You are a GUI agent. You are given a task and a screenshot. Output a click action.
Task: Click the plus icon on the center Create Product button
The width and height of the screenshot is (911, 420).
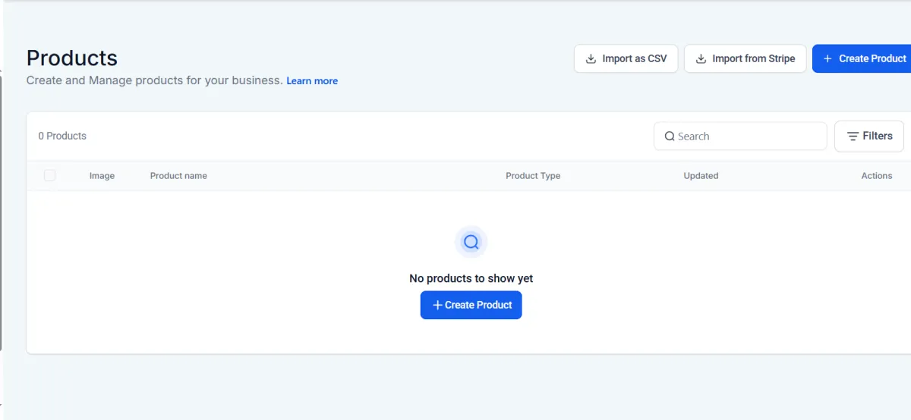[x=437, y=305]
